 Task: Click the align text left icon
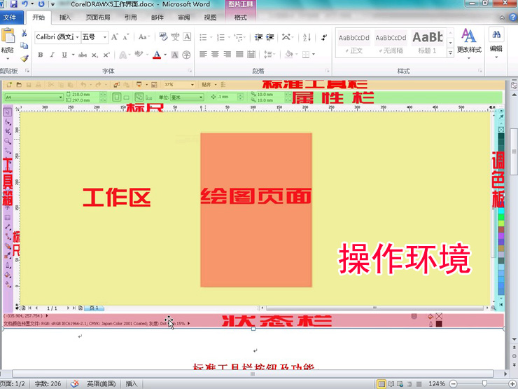point(203,55)
